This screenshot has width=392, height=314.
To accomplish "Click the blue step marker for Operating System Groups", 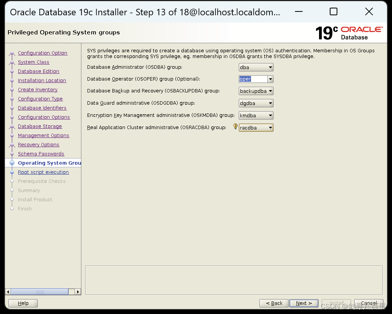I will coord(12,163).
